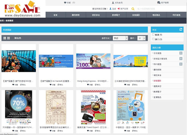Switch to grid view layout icon
This screenshot has width=187, height=135.
point(8,38)
